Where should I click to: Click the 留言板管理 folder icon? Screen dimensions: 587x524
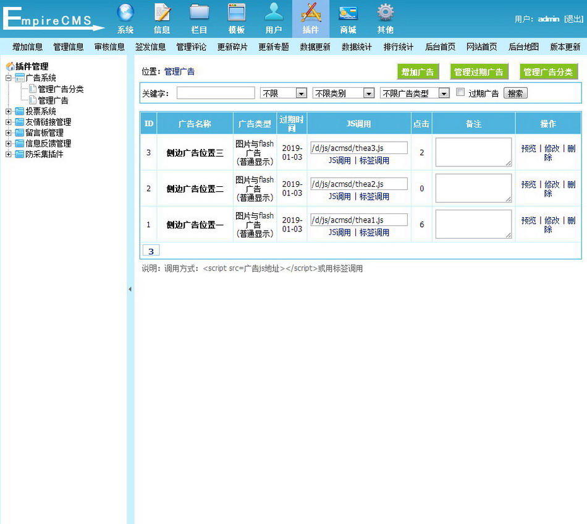pyautogui.click(x=20, y=132)
